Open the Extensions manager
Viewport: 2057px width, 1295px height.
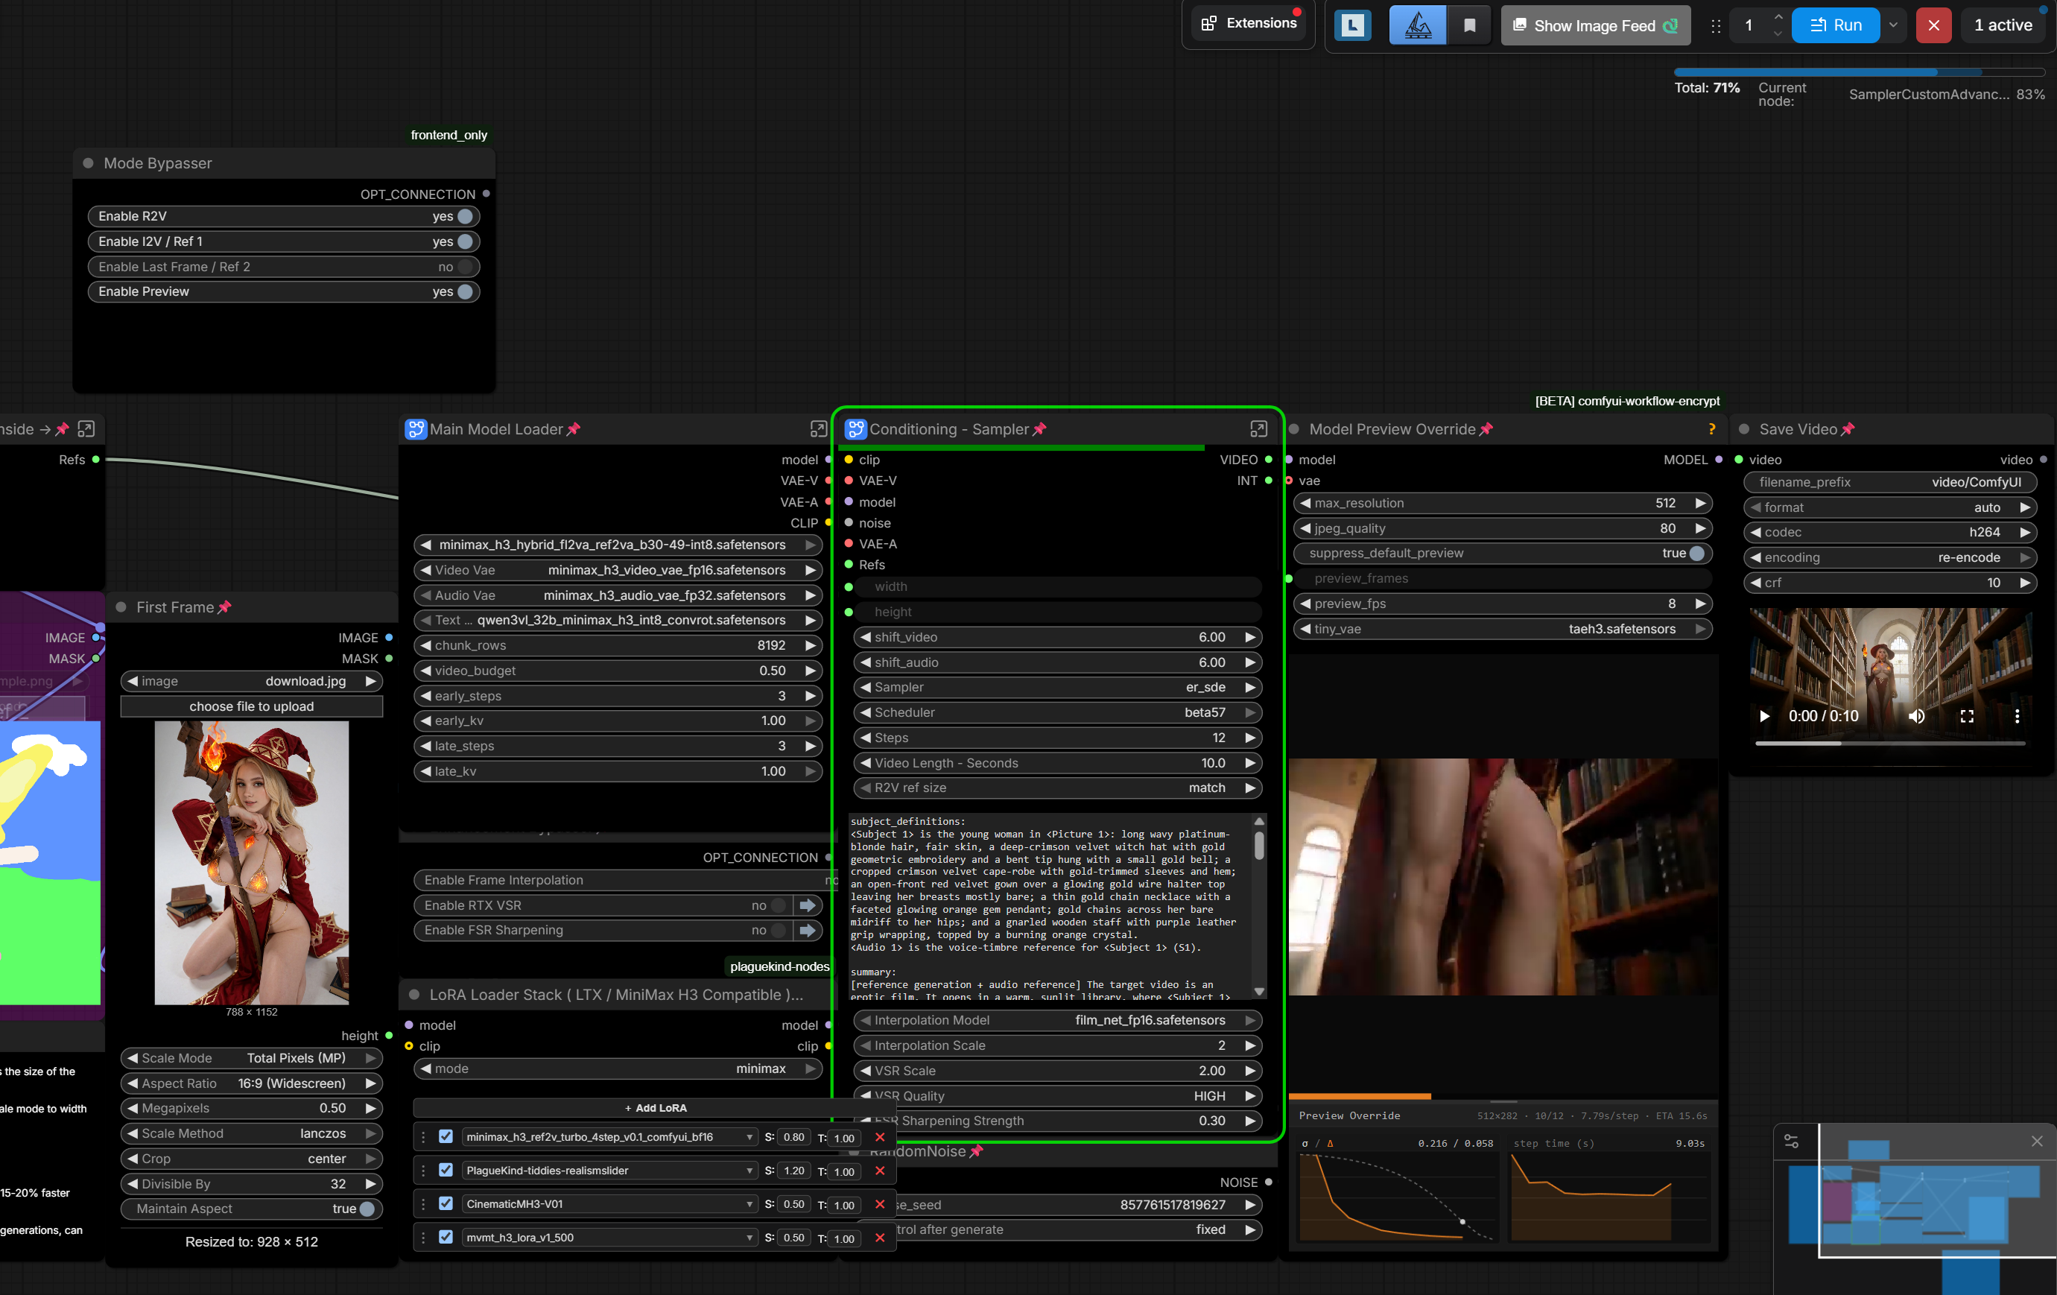click(x=1248, y=24)
